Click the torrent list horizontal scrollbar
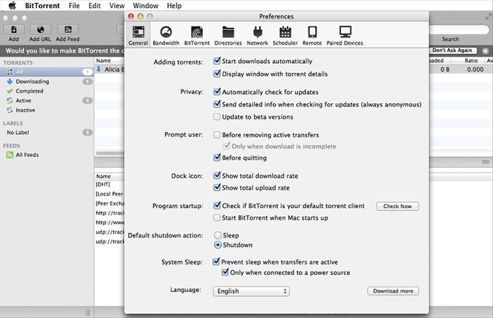 (x=110, y=153)
